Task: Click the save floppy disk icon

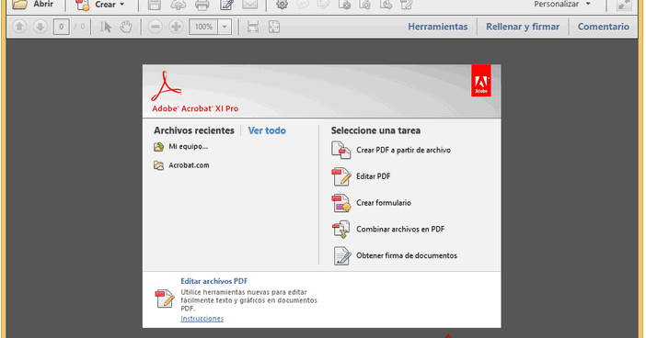Action: tap(155, 5)
